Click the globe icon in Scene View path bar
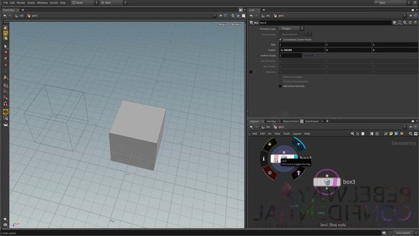 click(225, 16)
